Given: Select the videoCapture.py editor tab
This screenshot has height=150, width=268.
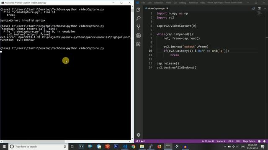Looking at the screenshot, I should pyautogui.click(x=156, y=8).
